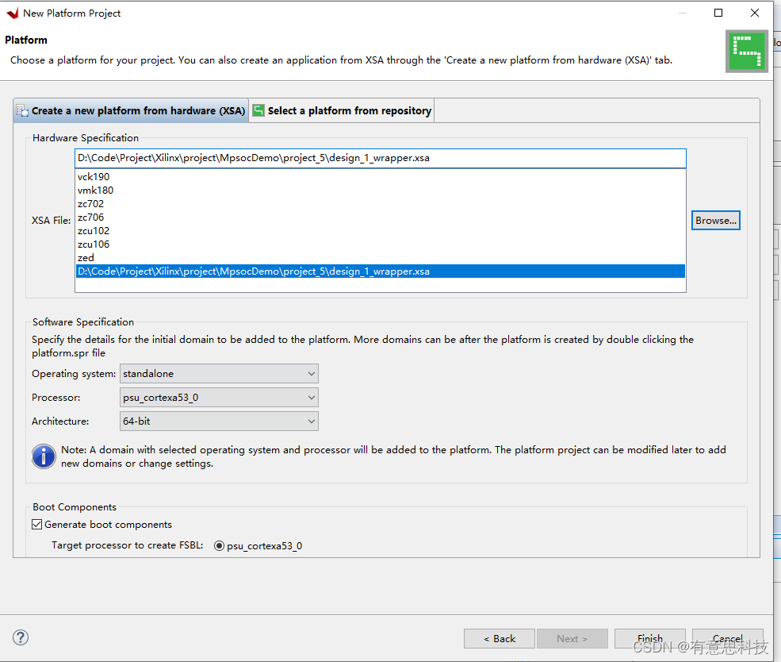This screenshot has width=781, height=662.
Task: Select highlighted design_1_wrapper.xsa list entry
Action: [380, 271]
